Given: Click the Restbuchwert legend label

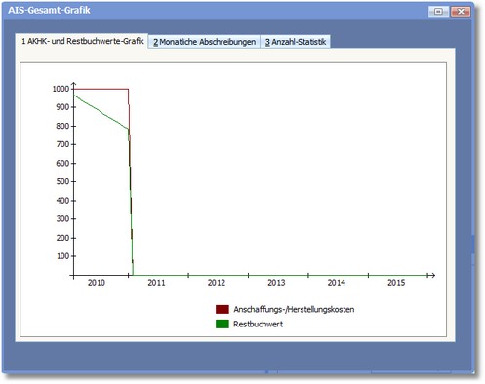Looking at the screenshot, I should 258,324.
